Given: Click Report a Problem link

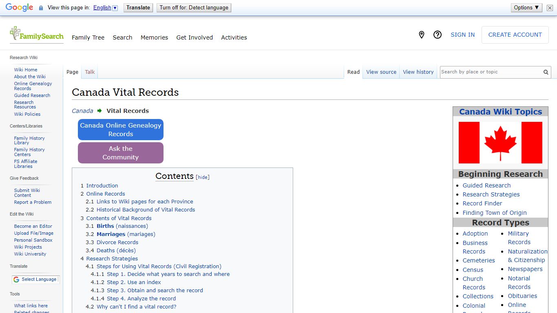Looking at the screenshot, I should click(x=33, y=202).
